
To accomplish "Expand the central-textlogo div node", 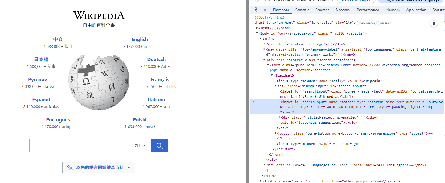I will pyautogui.click(x=264, y=44).
